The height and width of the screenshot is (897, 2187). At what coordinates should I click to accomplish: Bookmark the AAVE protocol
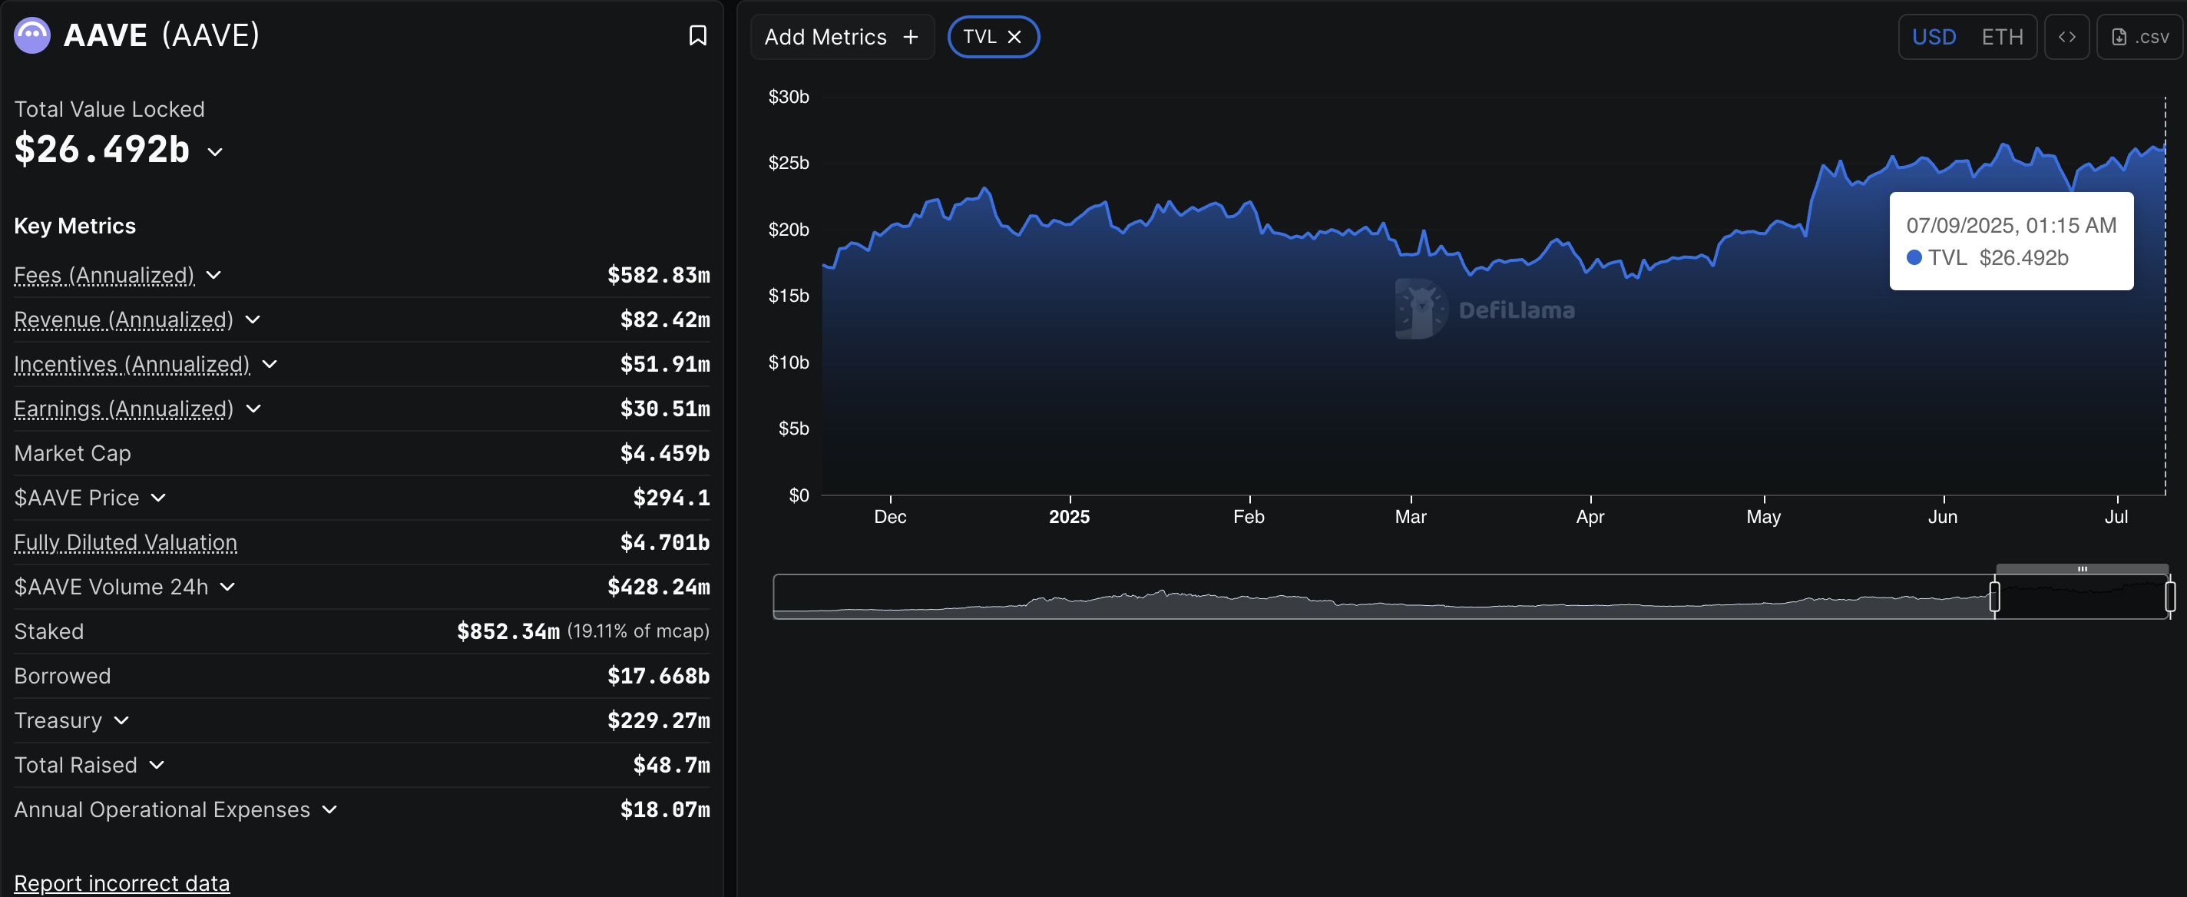[x=697, y=35]
